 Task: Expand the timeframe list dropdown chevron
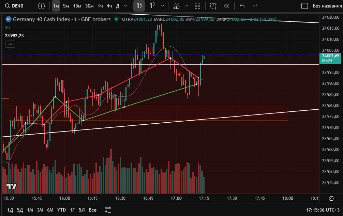pos(126,6)
